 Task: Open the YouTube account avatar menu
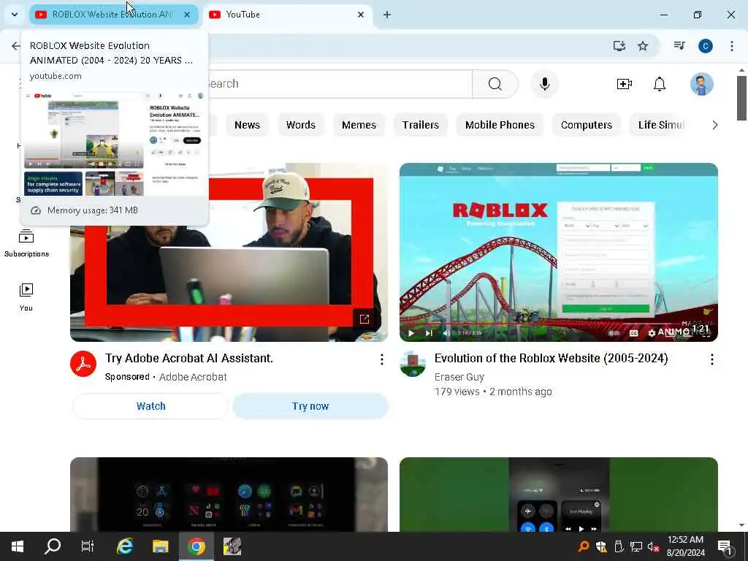[x=702, y=84]
